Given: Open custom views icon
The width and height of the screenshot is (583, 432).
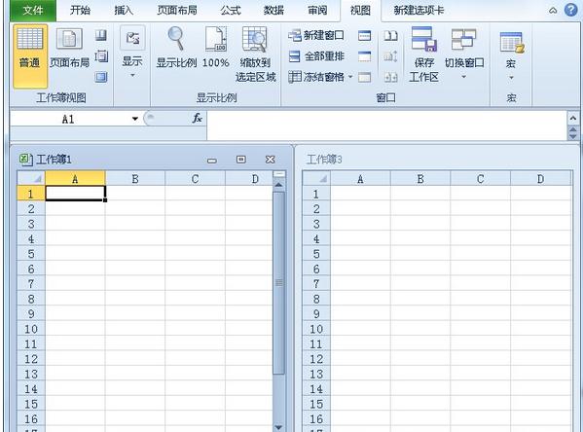Looking at the screenshot, I should point(101,56).
